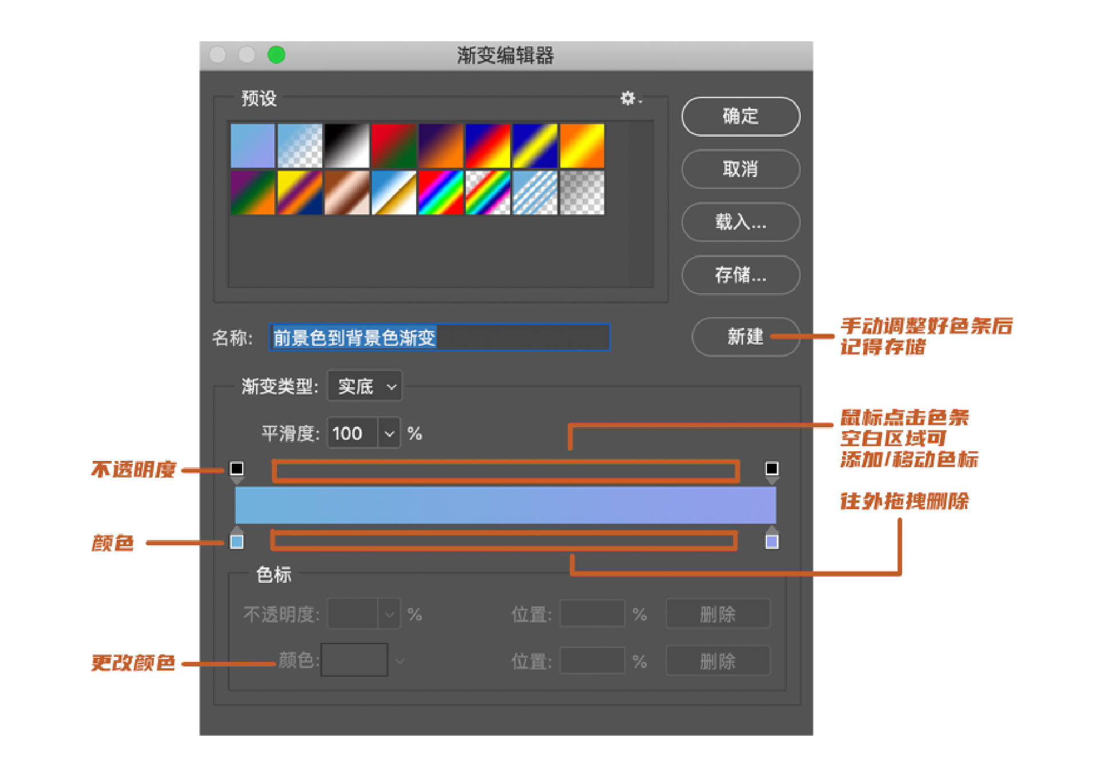Click the 确定 button

741,116
